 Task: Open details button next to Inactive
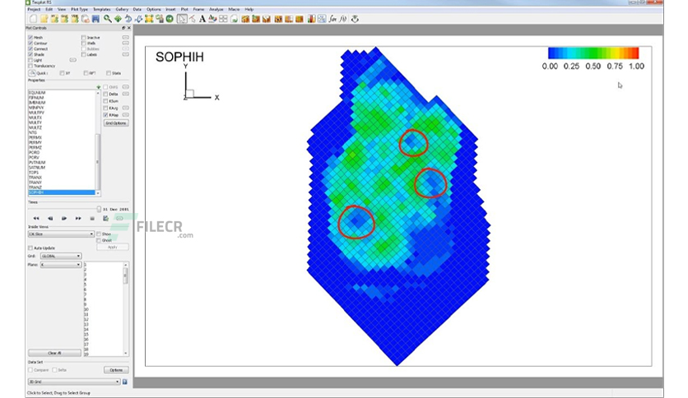click(x=125, y=38)
